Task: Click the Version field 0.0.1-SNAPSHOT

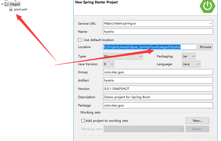Action: 158,89
